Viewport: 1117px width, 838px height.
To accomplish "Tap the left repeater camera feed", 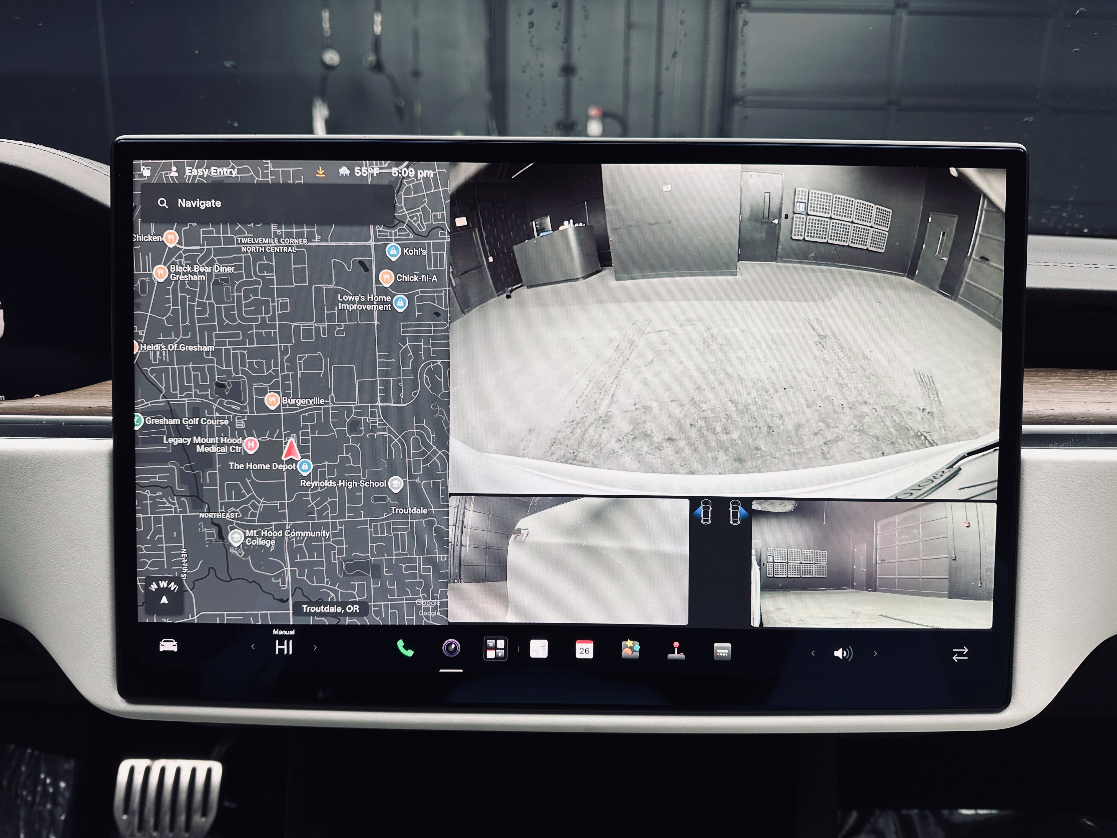I will click(x=568, y=560).
